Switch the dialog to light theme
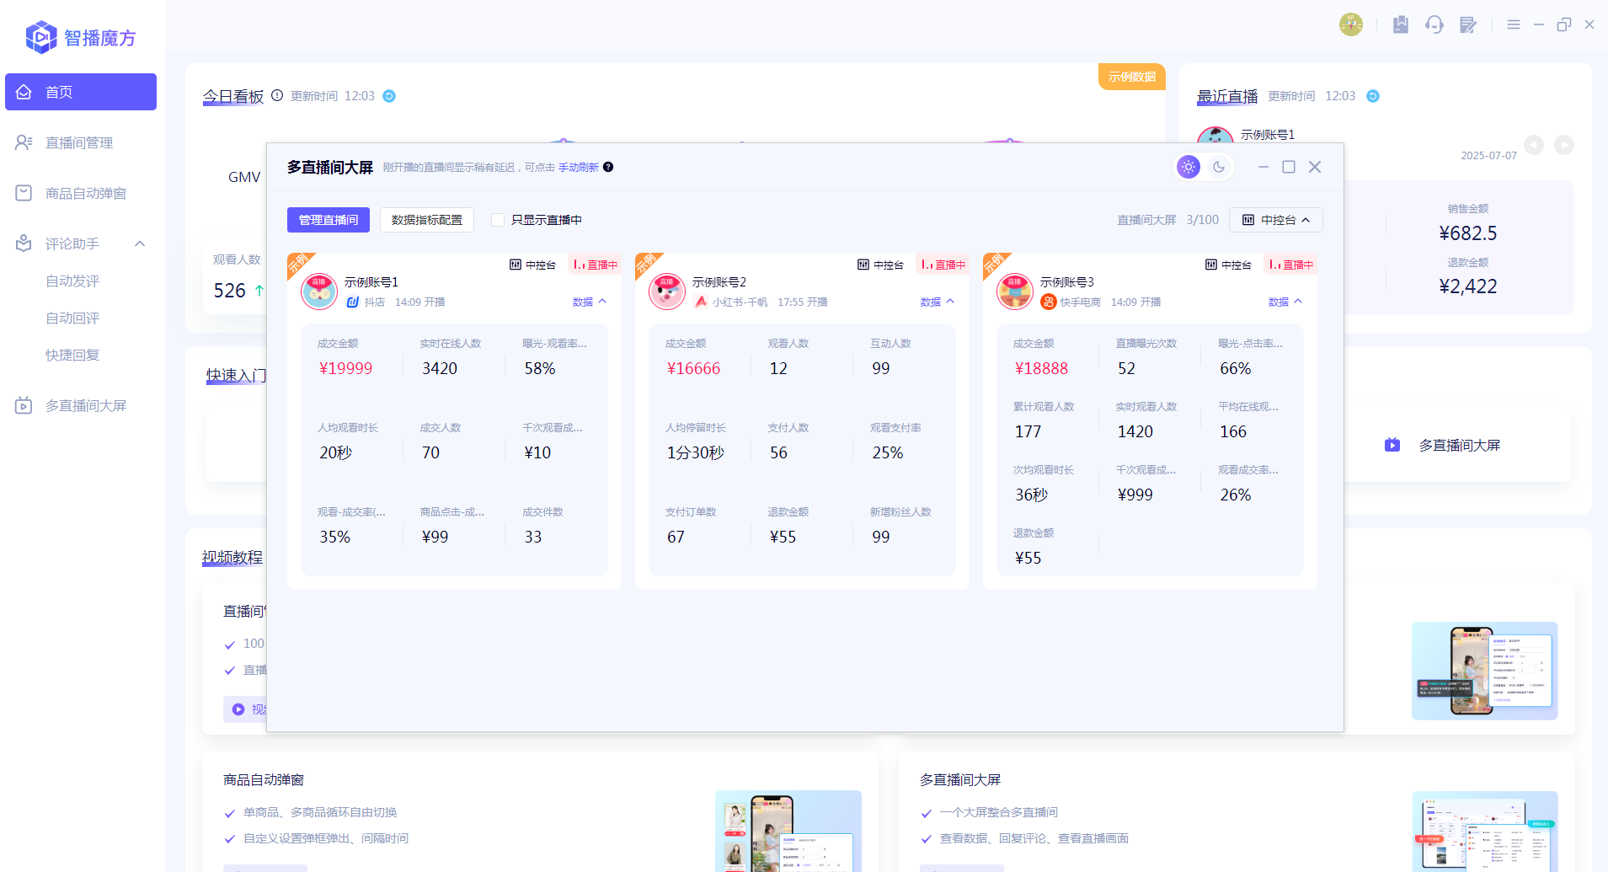This screenshot has height=872, width=1608. pyautogui.click(x=1189, y=167)
